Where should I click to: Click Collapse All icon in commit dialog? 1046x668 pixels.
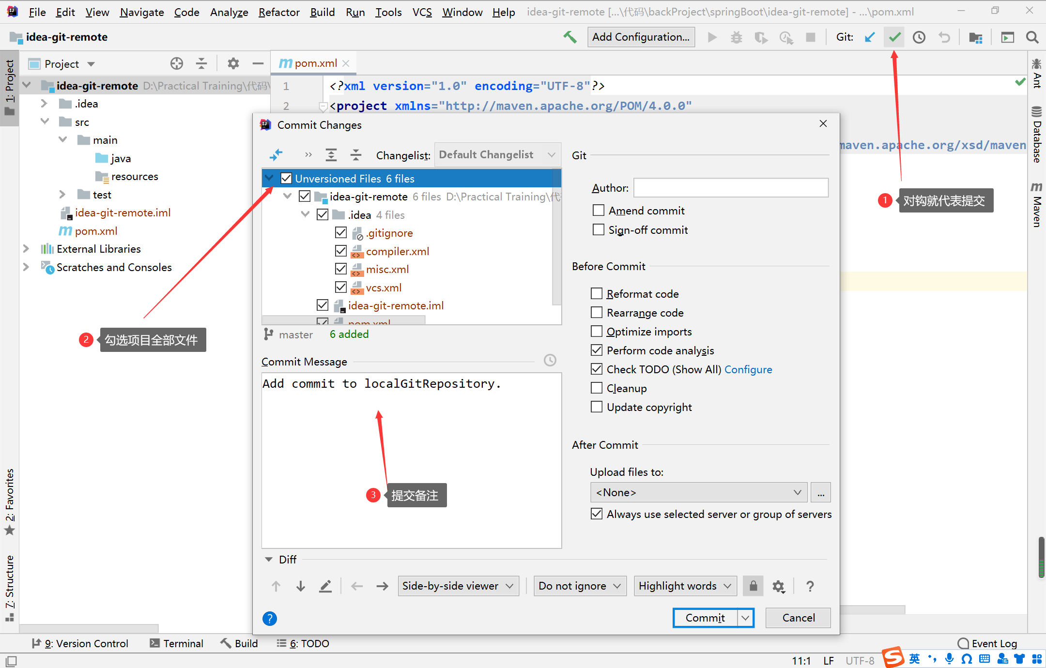pos(356,155)
